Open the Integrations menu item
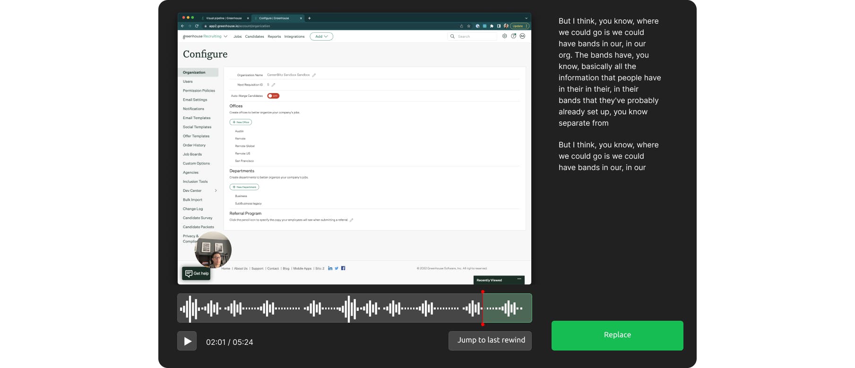The height and width of the screenshot is (368, 855). (x=294, y=36)
